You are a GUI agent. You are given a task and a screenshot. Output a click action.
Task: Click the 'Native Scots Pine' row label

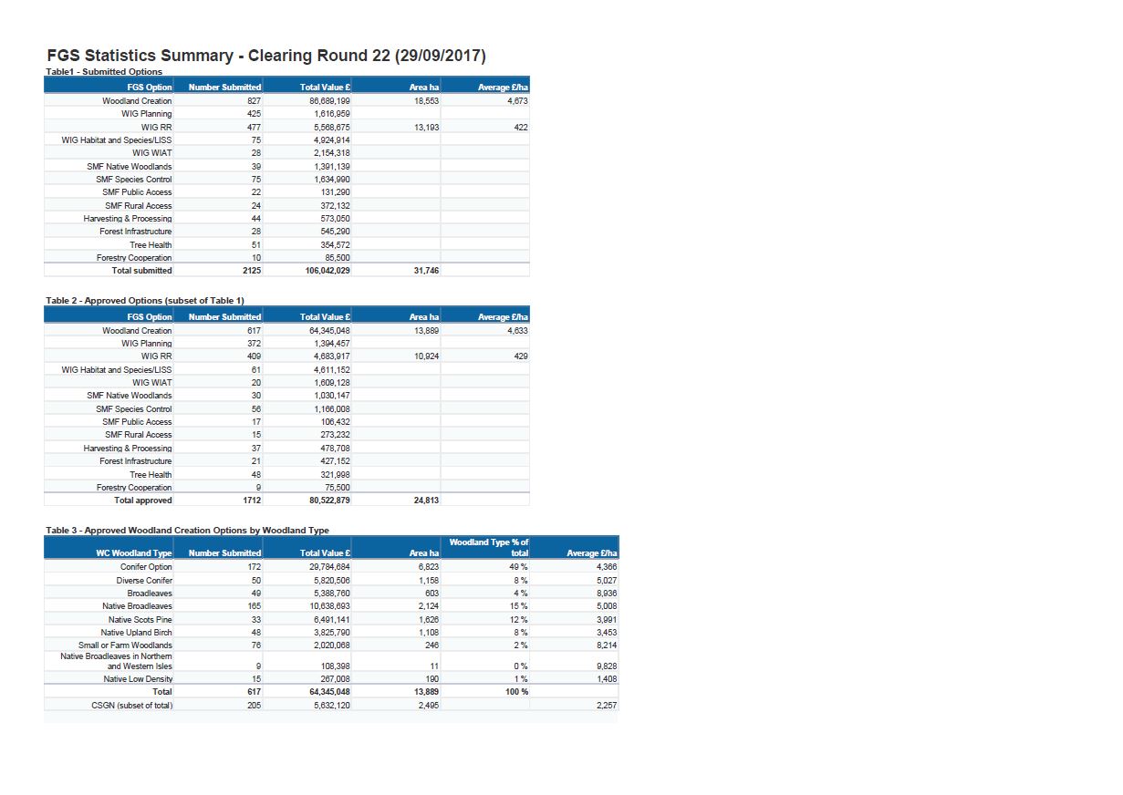[140, 620]
